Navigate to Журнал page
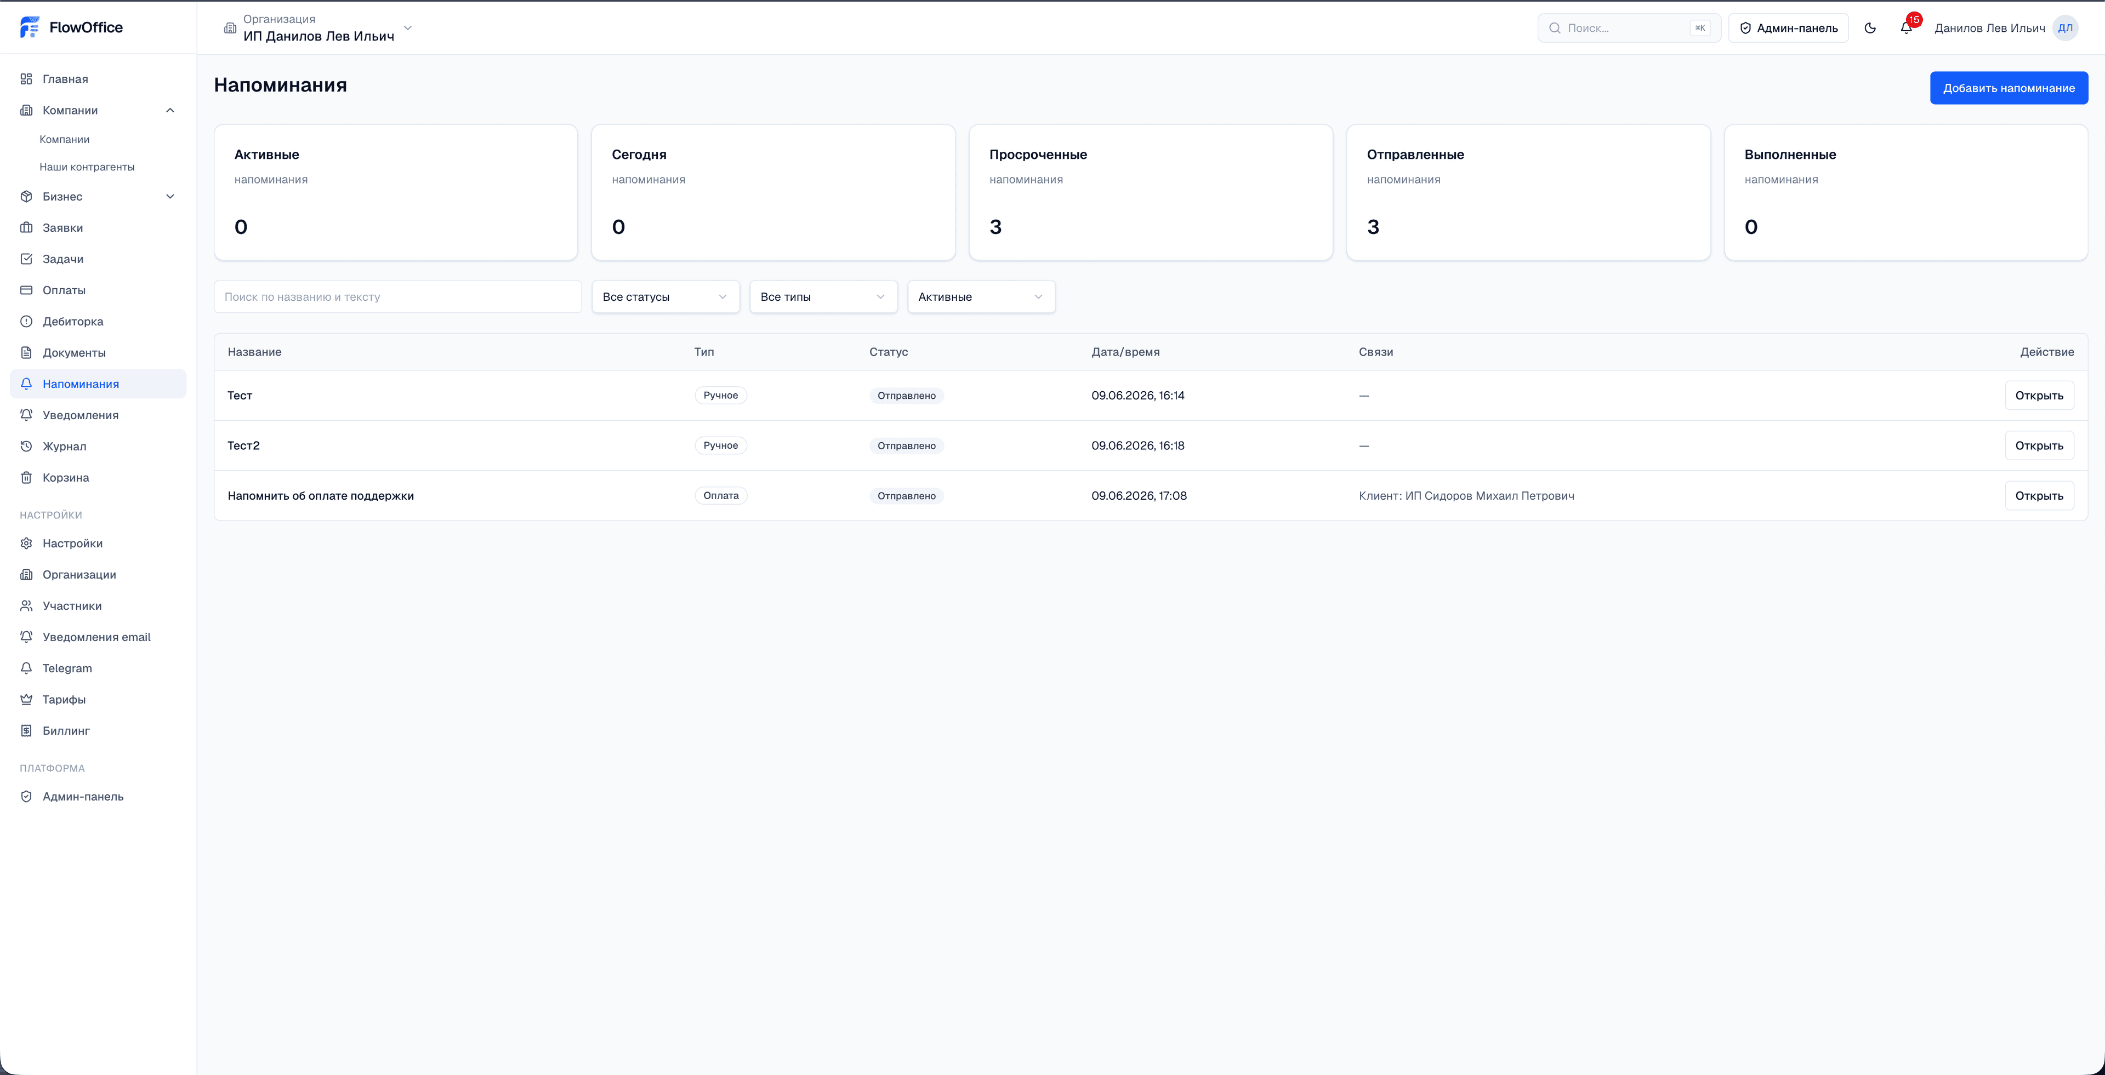The height and width of the screenshot is (1075, 2105). pyautogui.click(x=98, y=446)
